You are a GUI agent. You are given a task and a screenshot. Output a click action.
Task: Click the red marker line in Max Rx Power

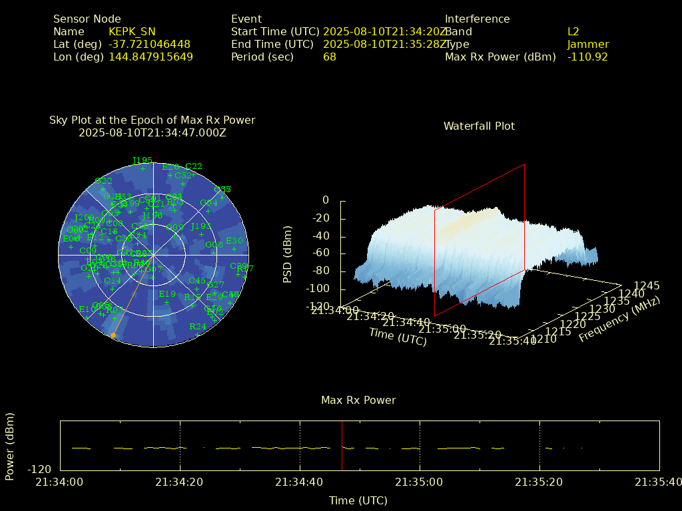[x=342, y=446]
